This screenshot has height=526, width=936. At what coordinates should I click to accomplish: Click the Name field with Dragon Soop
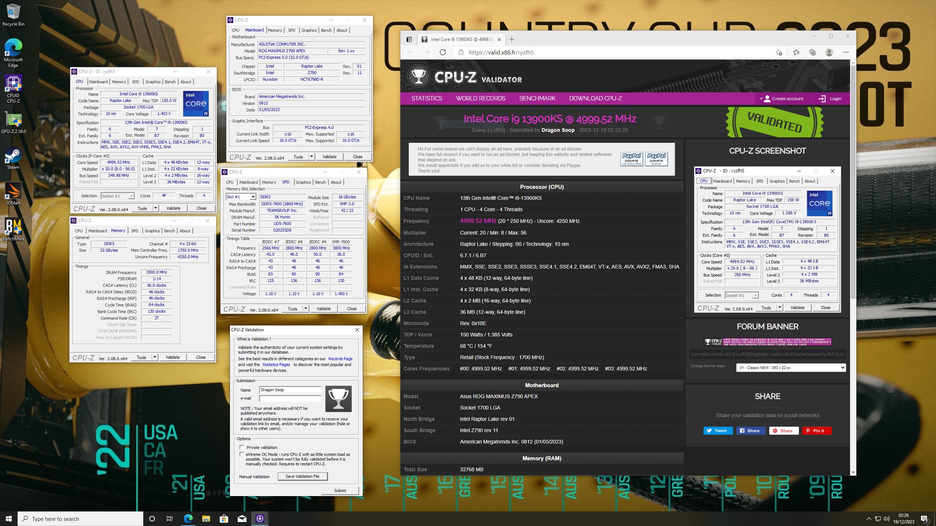click(290, 390)
